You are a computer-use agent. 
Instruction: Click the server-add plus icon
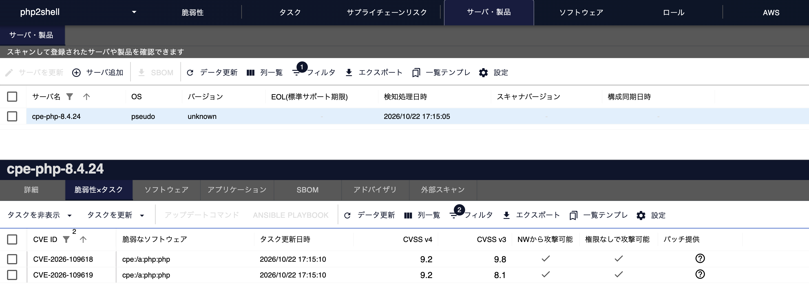(76, 72)
